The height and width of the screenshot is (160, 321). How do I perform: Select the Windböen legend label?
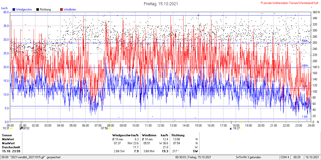point(70,9)
